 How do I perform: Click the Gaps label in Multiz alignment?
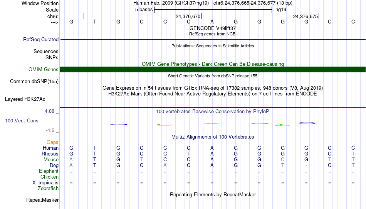click(52, 142)
